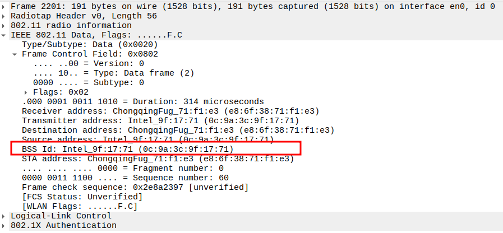Click the FCS Status: Unverified line
Viewport: 503px width, 233px height.
(x=82, y=197)
